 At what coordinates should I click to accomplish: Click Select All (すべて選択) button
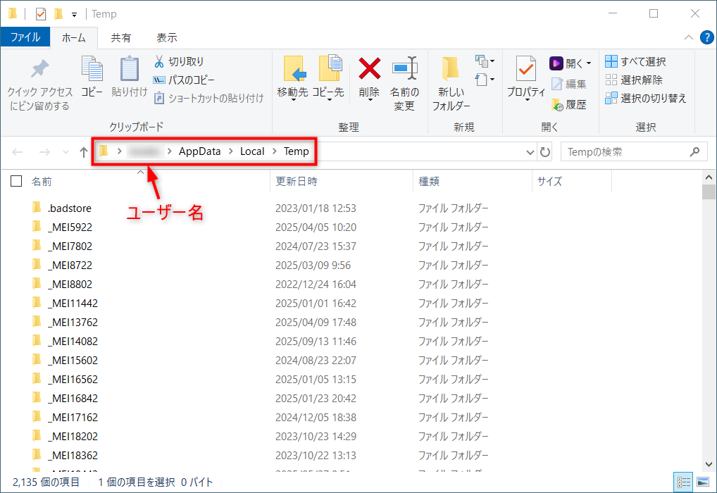point(635,62)
